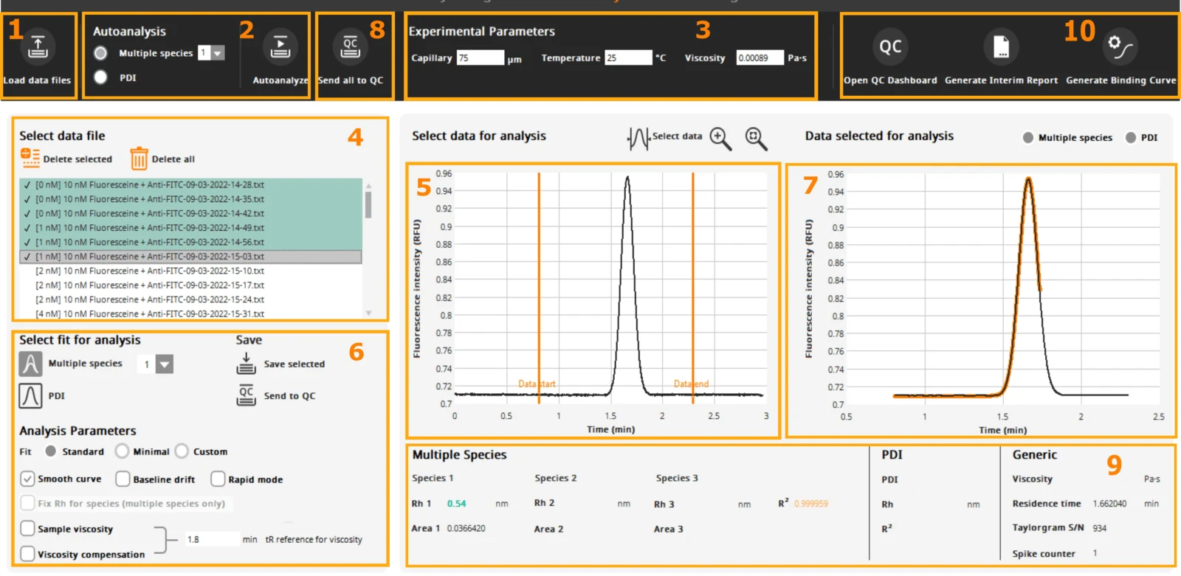Viewport: 1181px width, 576px height.
Task: Enable Rapid mode checkbox
Action: click(218, 479)
